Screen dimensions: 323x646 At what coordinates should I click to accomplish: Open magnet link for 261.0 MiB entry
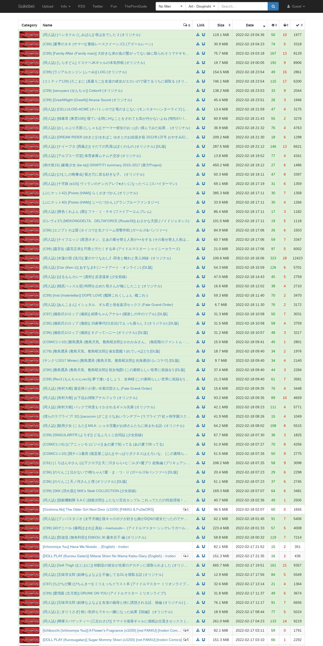pos(204,621)
